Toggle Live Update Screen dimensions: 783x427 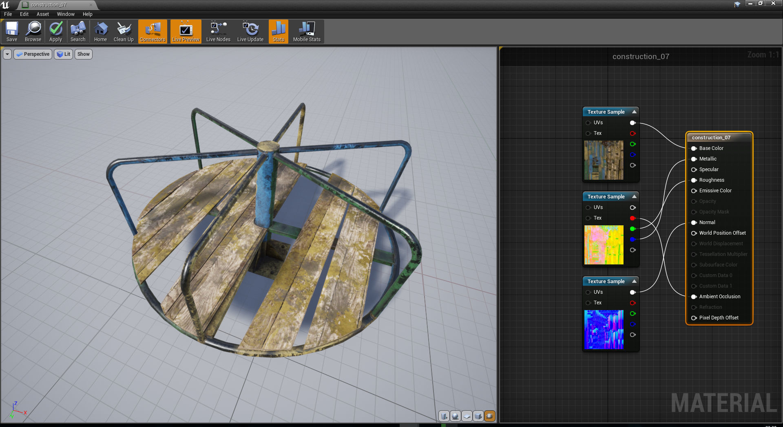pyautogui.click(x=250, y=32)
